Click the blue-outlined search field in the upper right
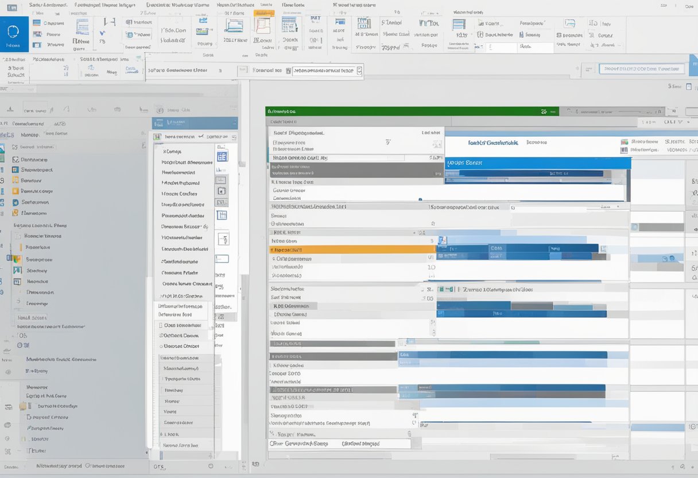The image size is (698, 478). pyautogui.click(x=642, y=69)
